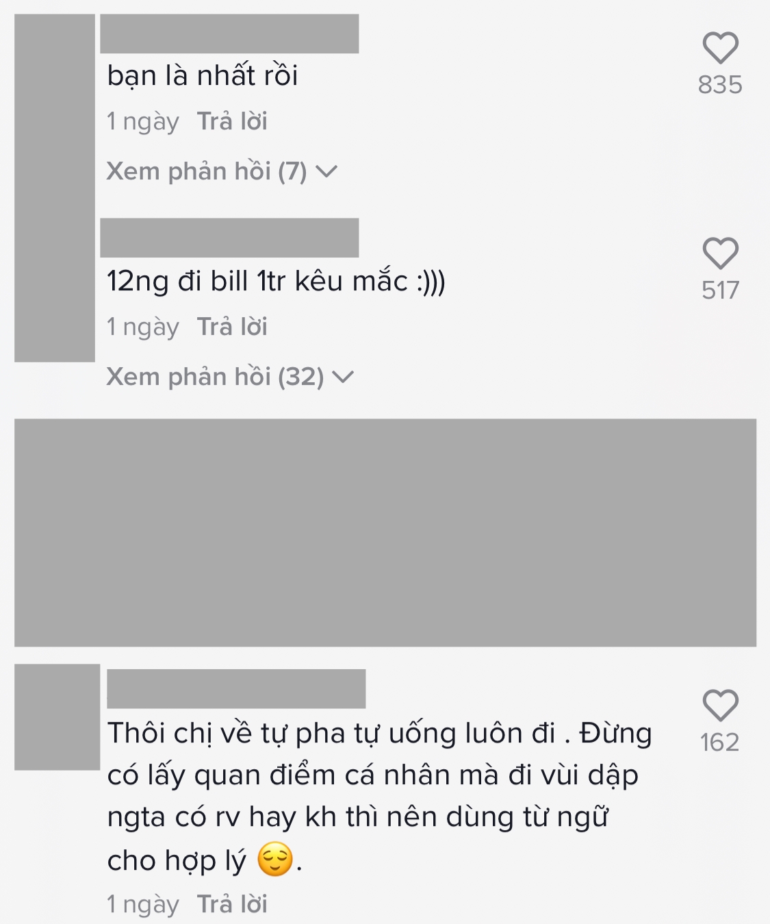Click chevron next to "Xem phản hồi (32)"
The width and height of the screenshot is (770, 924).
click(x=343, y=377)
